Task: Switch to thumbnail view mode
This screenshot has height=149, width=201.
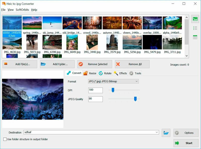Action: 195,19
